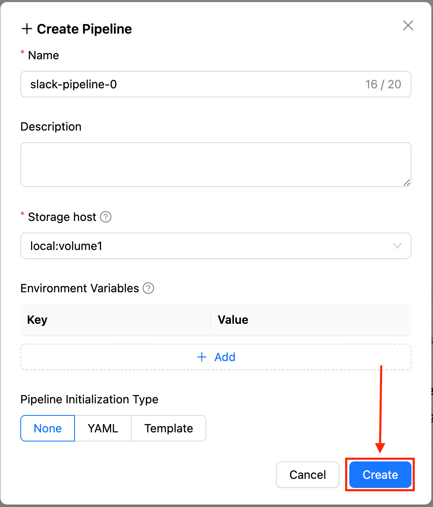Viewport: 433px width, 507px height.
Task: Open the Storage host dropdown showing local:volume1
Action: pyautogui.click(x=216, y=246)
